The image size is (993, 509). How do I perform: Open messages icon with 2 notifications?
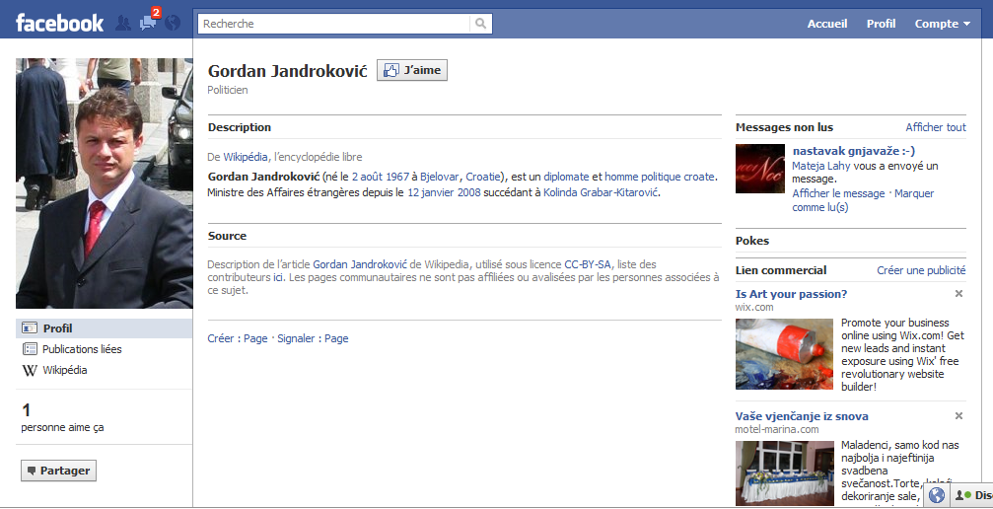pyautogui.click(x=148, y=23)
